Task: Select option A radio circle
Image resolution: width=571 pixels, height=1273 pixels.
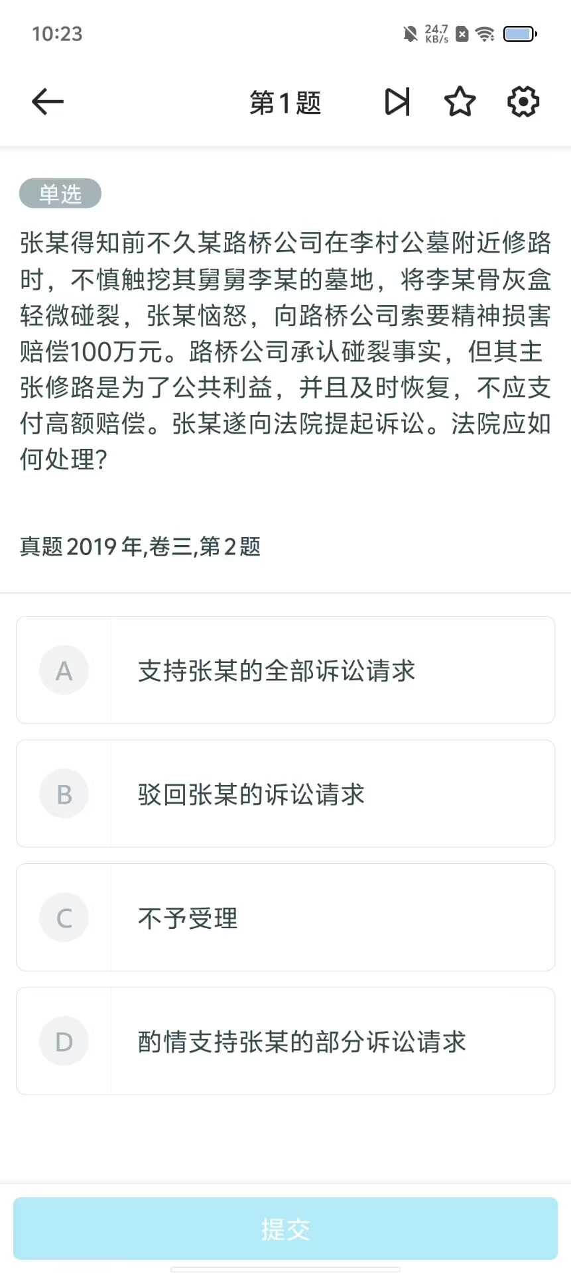Action: tap(64, 670)
